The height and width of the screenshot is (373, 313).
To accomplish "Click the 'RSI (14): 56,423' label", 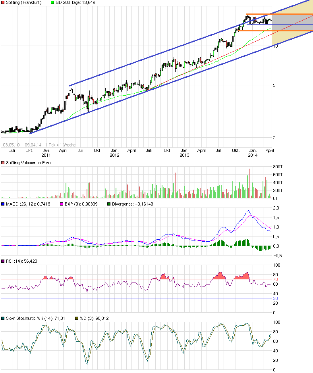I will point(21,261).
